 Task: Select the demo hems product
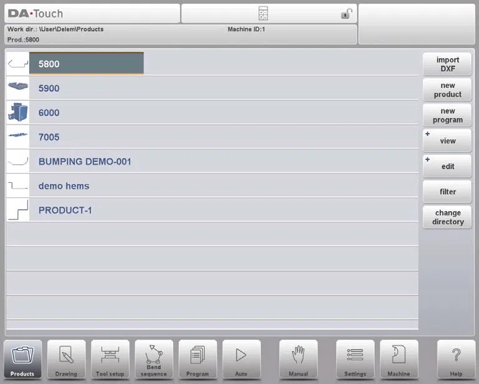212,185
